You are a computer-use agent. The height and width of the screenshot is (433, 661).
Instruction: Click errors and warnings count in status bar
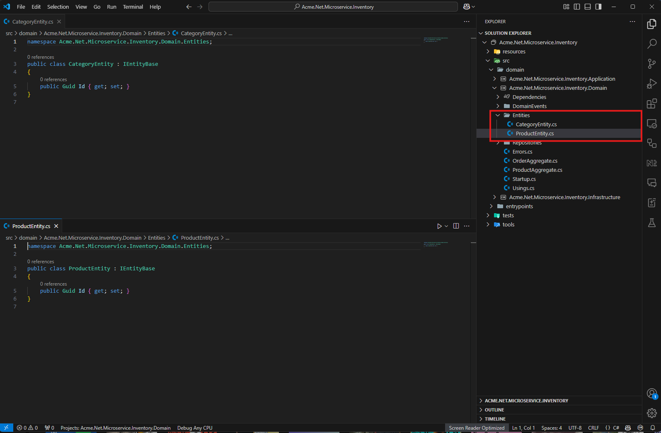pos(27,428)
